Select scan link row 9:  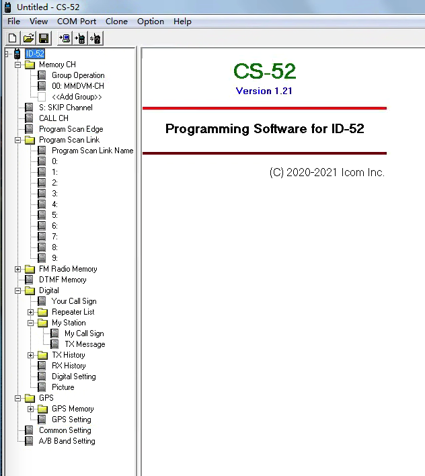[x=54, y=258]
